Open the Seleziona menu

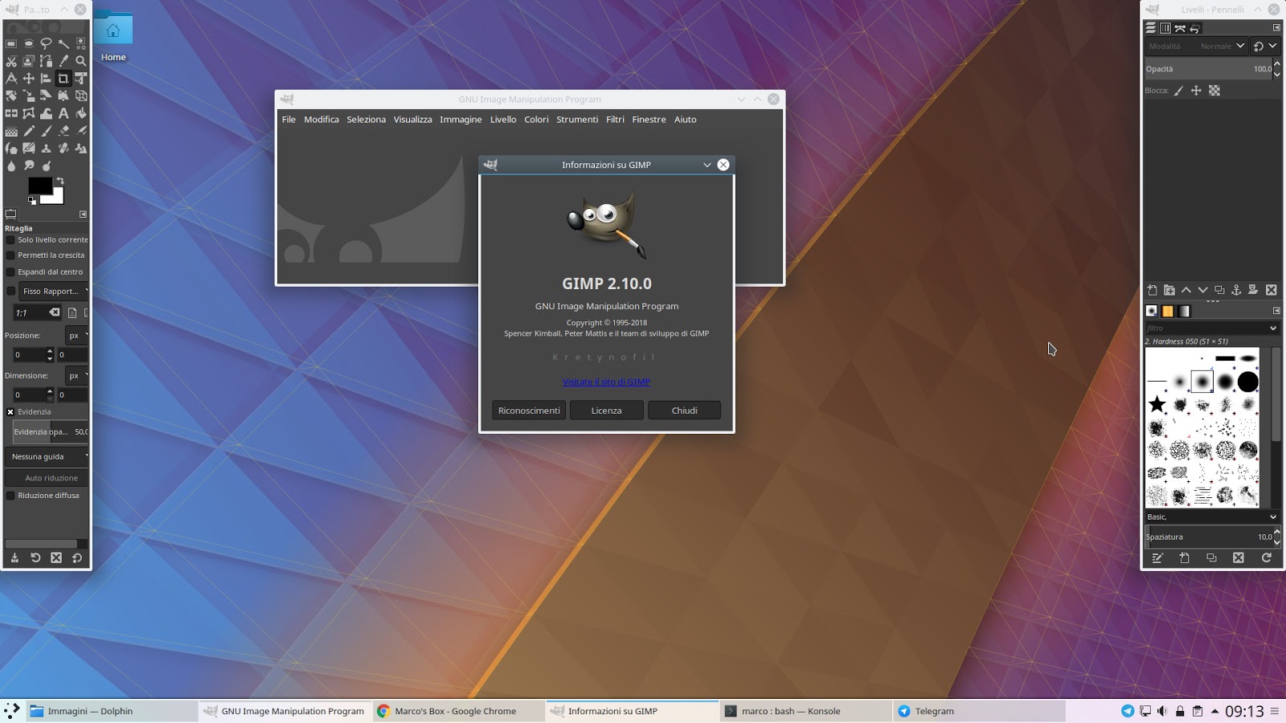[367, 120]
